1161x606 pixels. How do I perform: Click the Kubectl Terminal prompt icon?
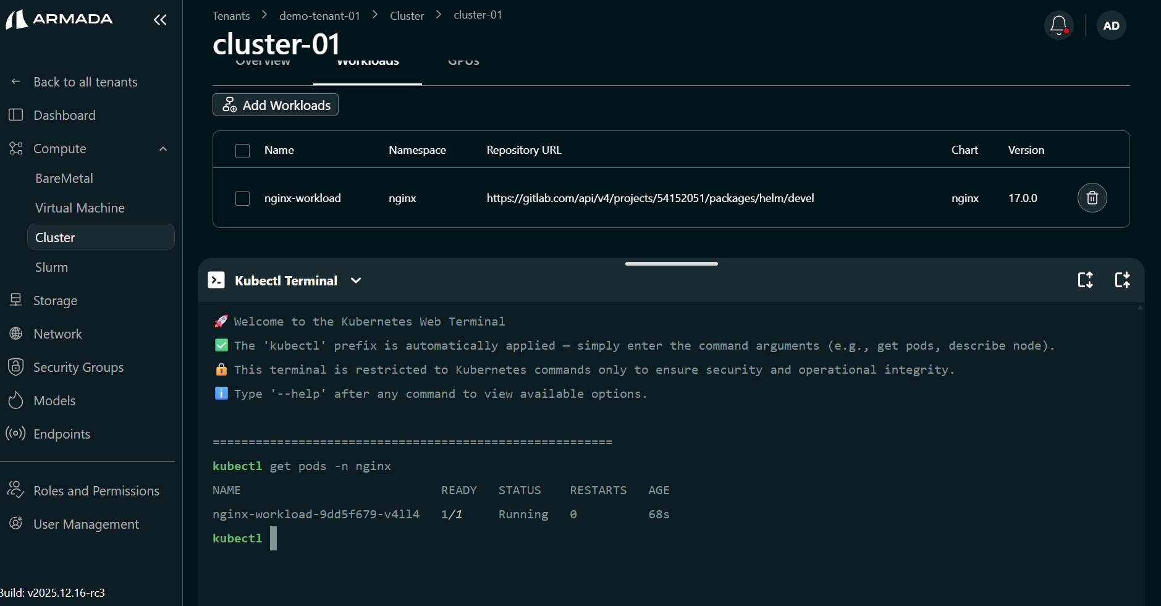(216, 280)
